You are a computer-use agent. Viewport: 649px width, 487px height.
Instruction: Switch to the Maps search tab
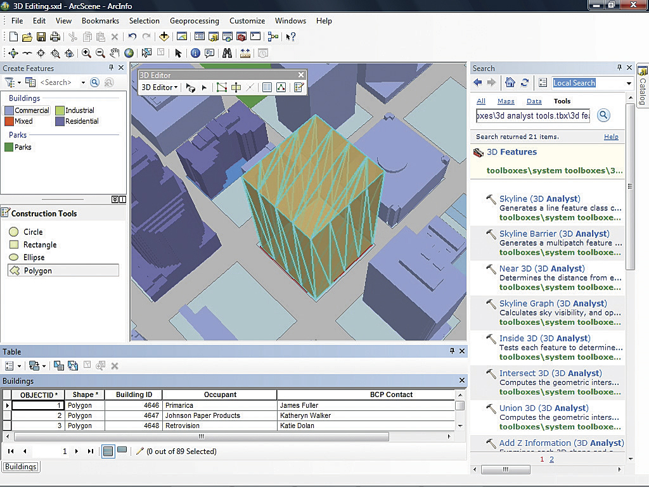point(506,101)
